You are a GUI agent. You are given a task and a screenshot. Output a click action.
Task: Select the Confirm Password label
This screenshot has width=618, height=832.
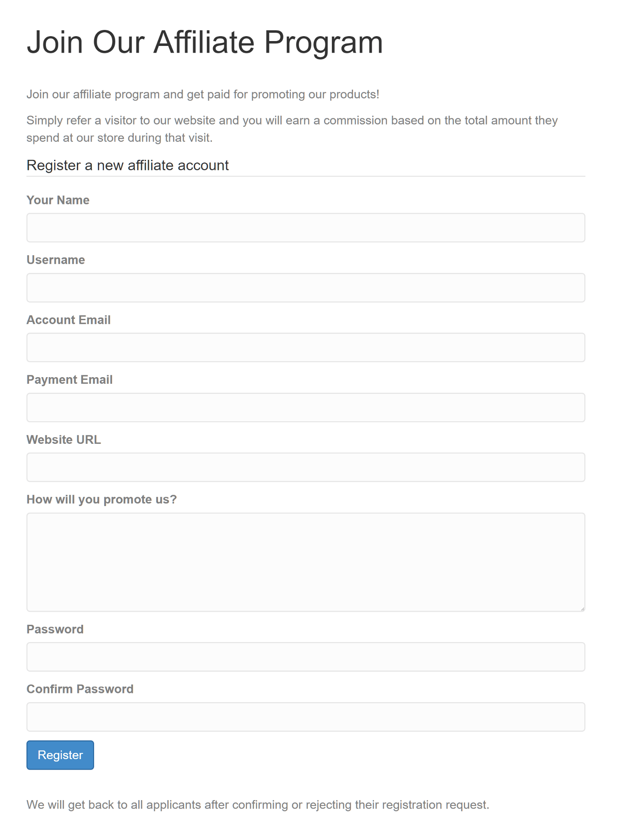80,689
